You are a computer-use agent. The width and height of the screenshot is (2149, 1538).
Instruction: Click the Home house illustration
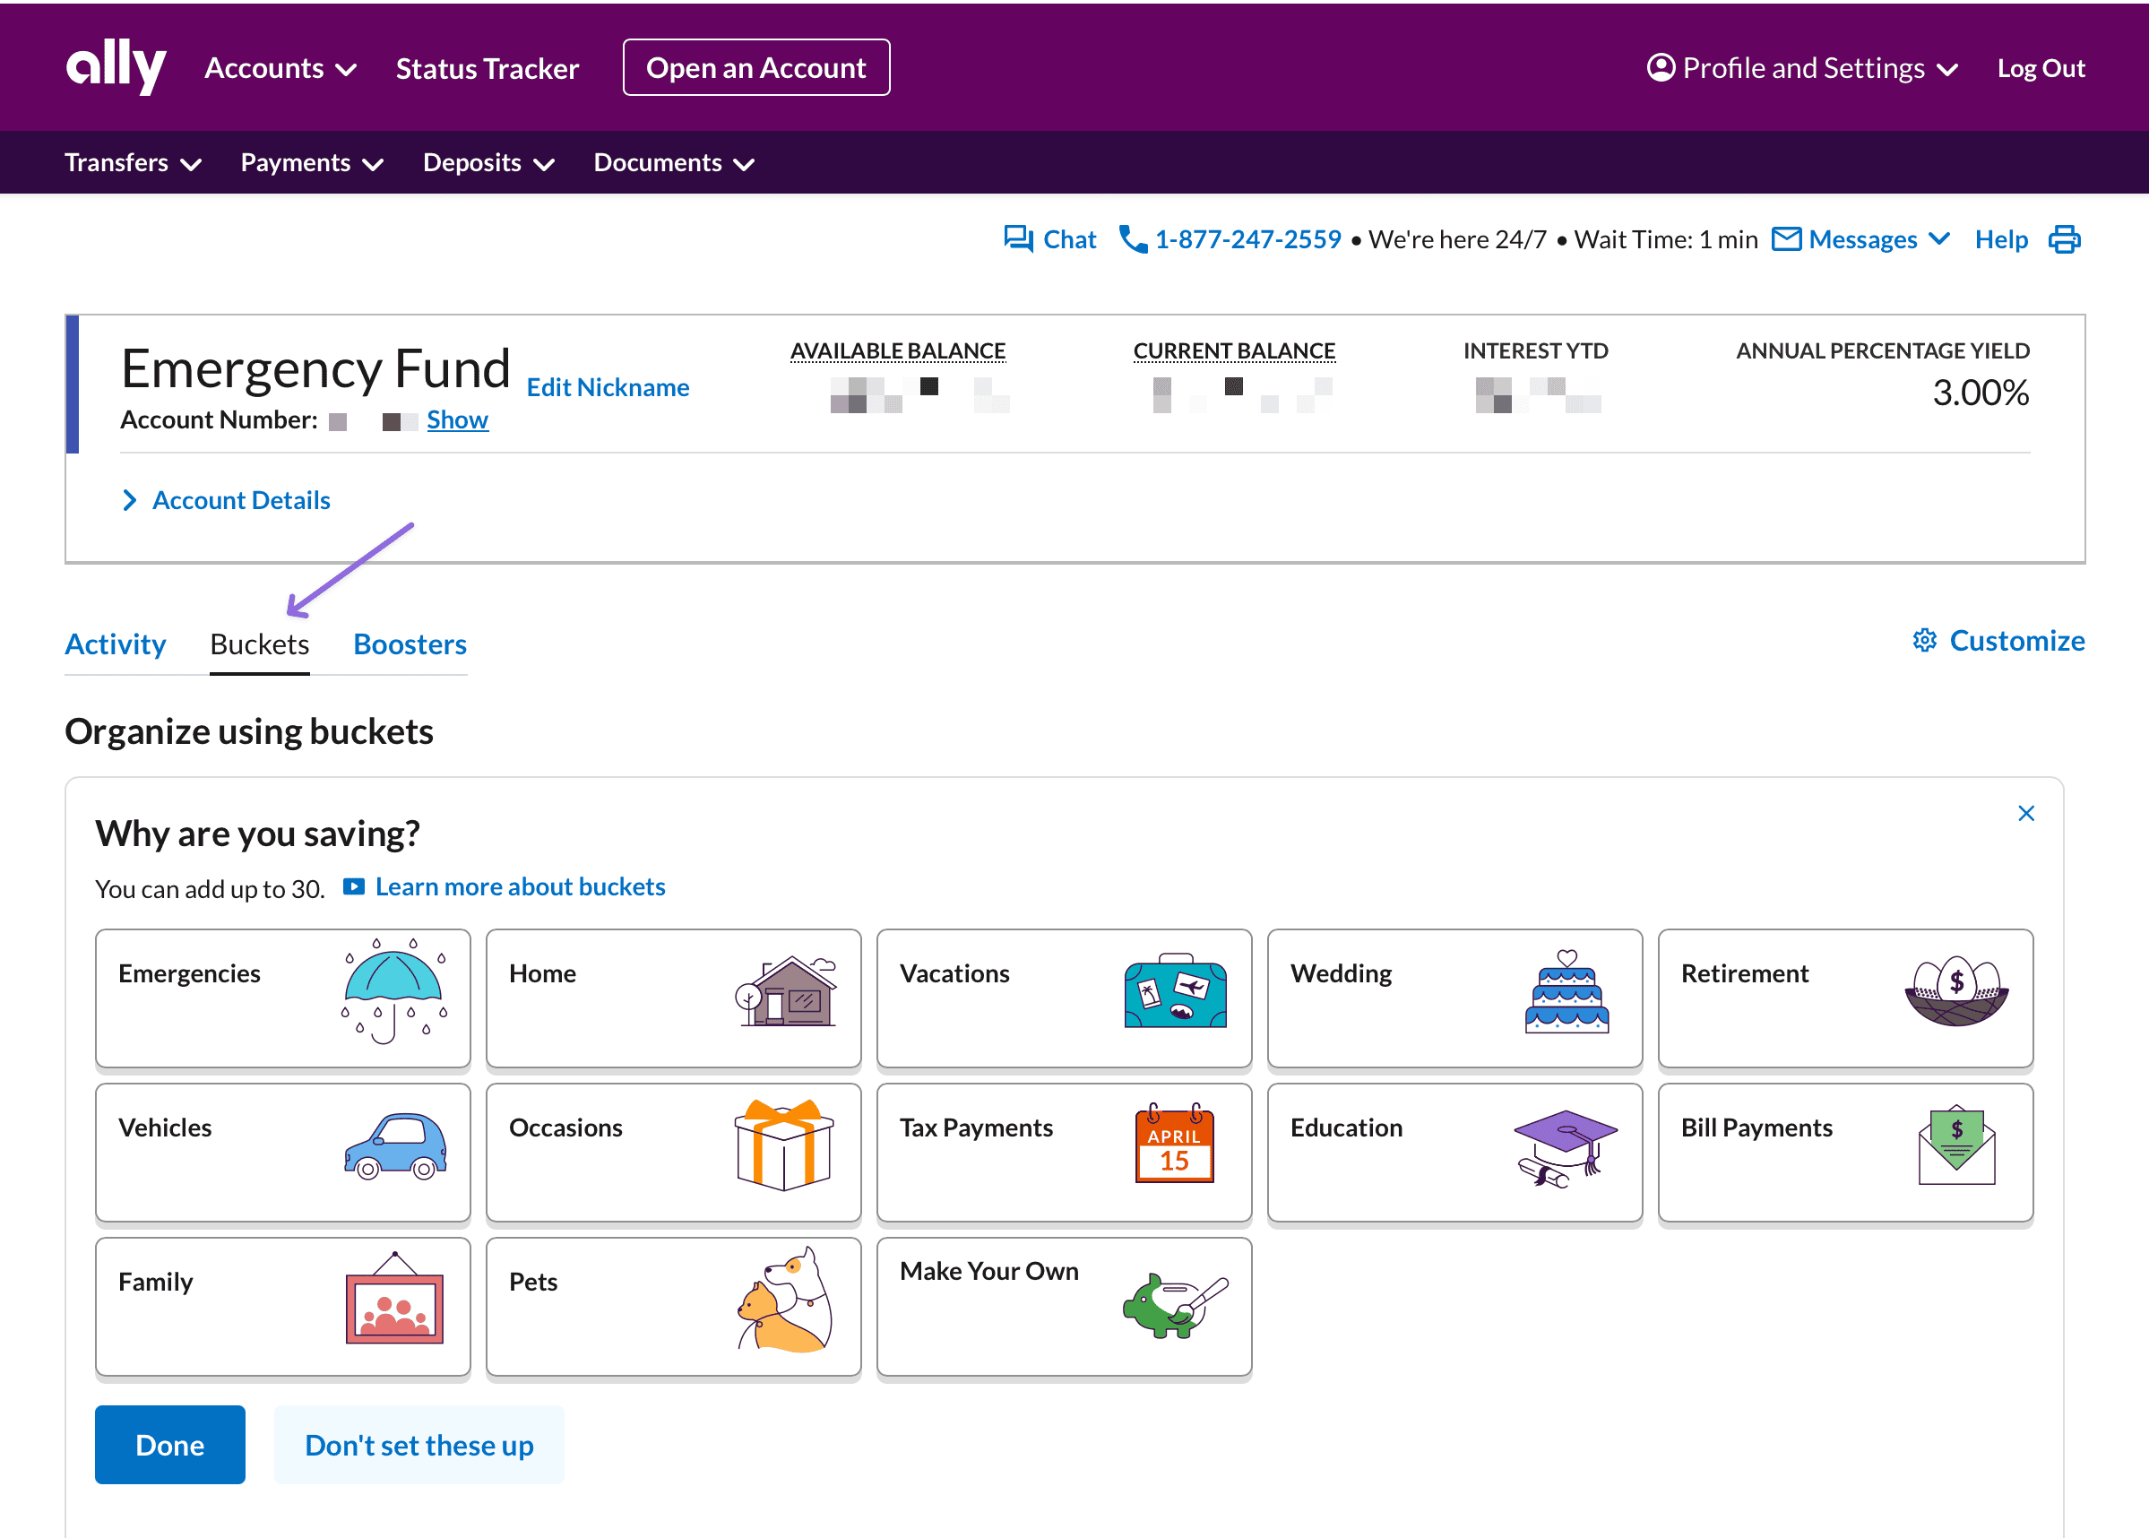tap(786, 991)
